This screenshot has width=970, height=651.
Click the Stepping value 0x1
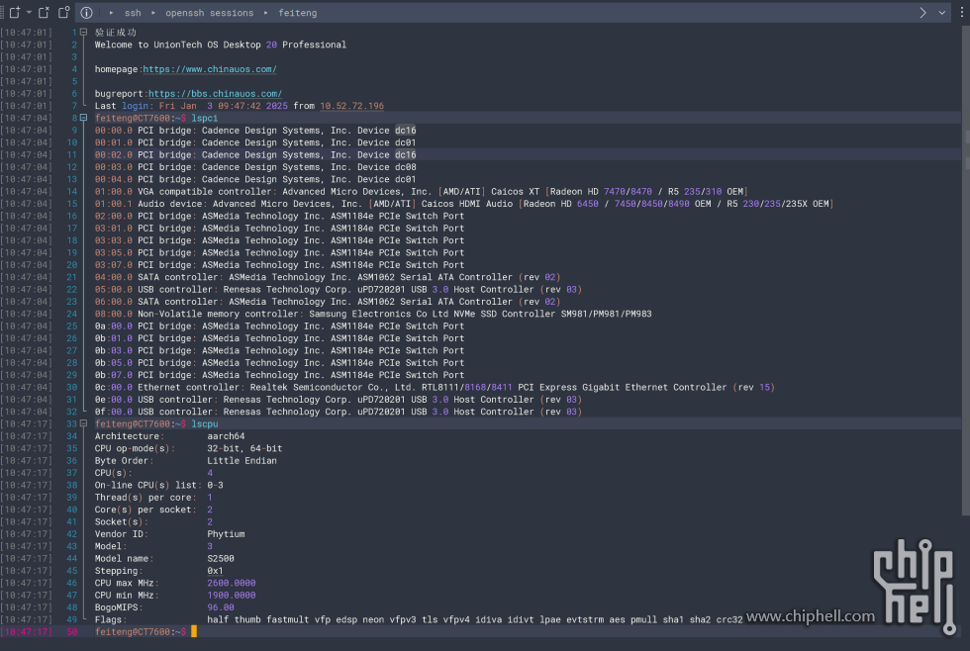(216, 571)
